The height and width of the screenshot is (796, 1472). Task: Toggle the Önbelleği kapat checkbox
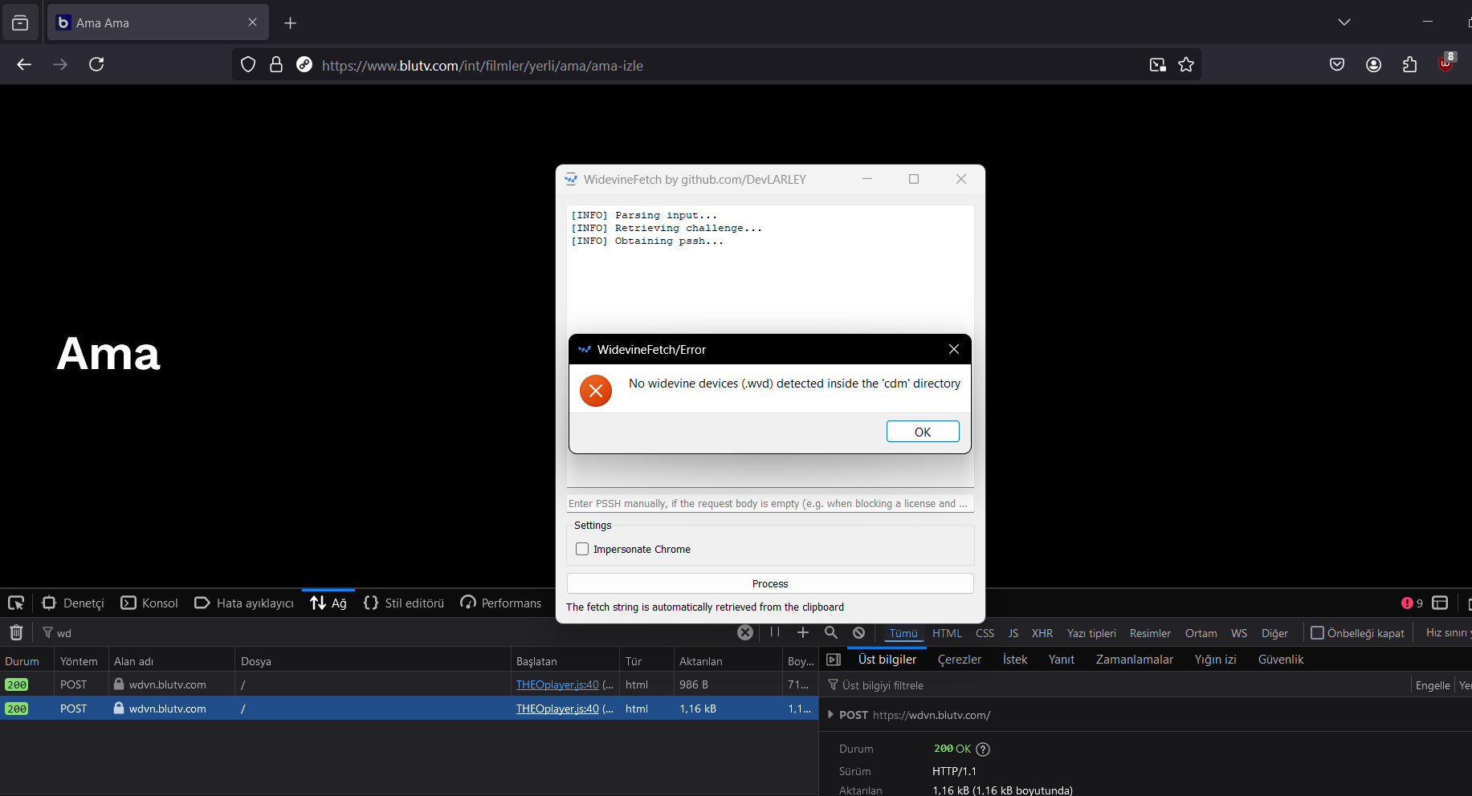pyautogui.click(x=1317, y=632)
